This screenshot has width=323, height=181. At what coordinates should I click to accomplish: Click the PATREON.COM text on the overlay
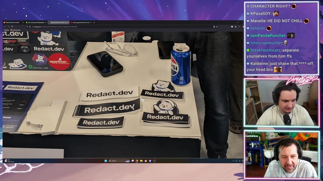[281, 77]
